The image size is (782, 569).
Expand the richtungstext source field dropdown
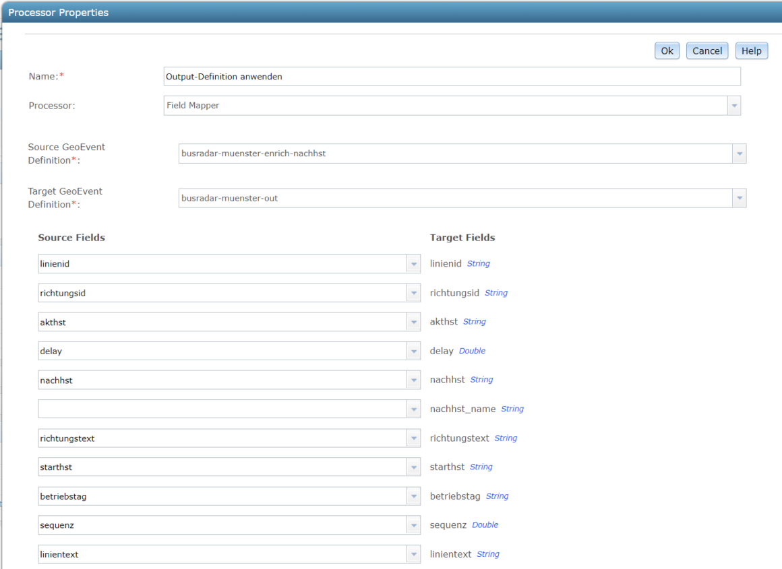click(x=414, y=438)
